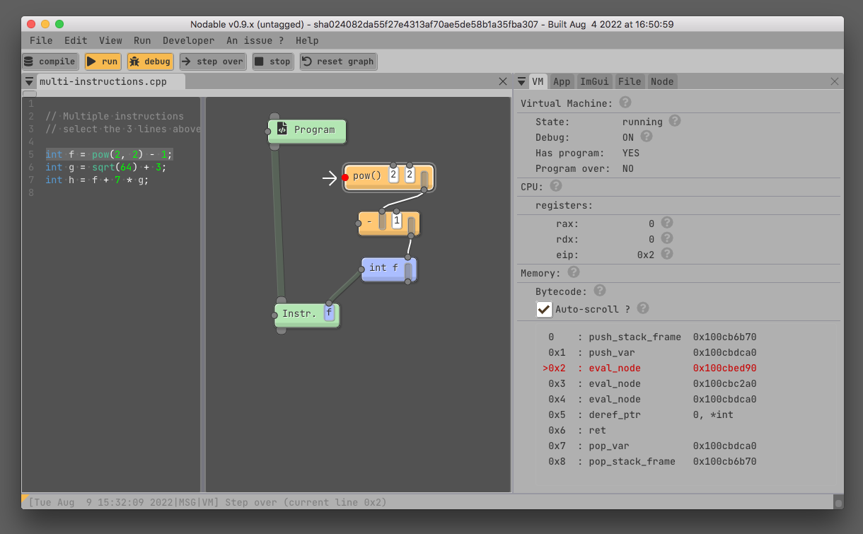Expand the disclosure triangle beside multi-instructions.cpp tab
This screenshot has height=534, width=863.
(x=29, y=81)
